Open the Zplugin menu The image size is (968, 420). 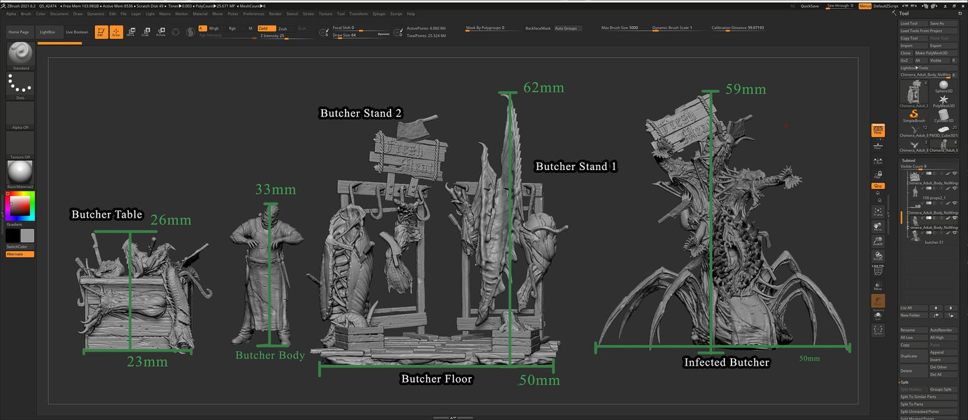coord(378,13)
